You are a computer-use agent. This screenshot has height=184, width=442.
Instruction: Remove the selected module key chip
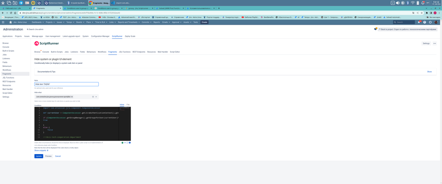click(72, 96)
